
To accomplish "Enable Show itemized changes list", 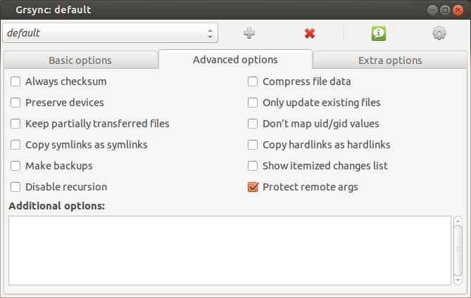I will tap(253, 166).
